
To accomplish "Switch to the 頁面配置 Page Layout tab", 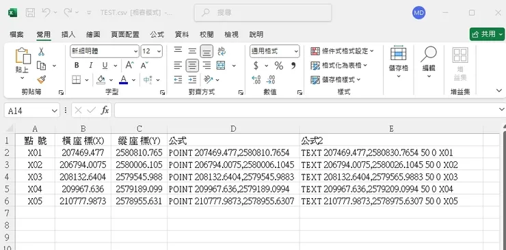I will click(x=125, y=34).
